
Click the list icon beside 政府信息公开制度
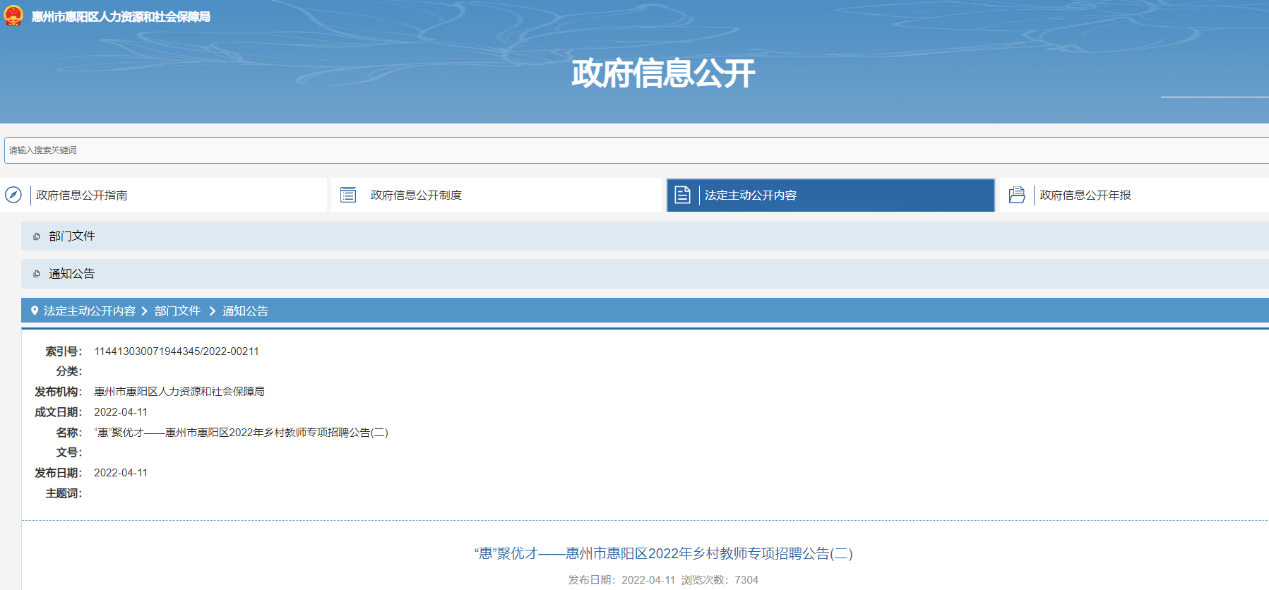(x=348, y=195)
